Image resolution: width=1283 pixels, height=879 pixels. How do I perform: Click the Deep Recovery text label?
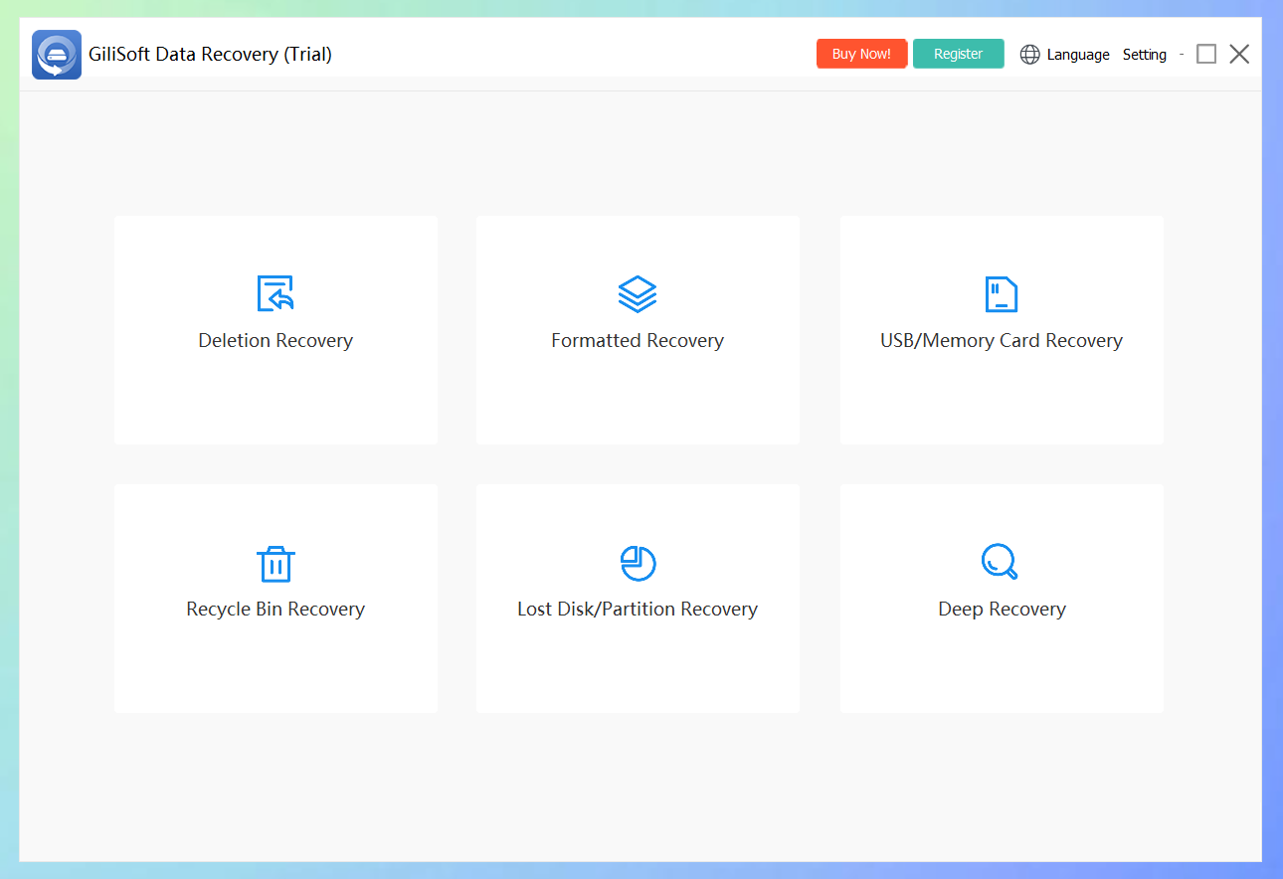tap(1002, 609)
